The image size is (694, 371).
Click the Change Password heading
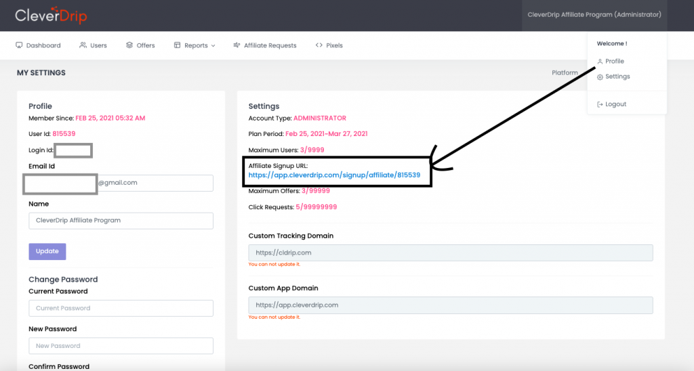pyautogui.click(x=63, y=280)
